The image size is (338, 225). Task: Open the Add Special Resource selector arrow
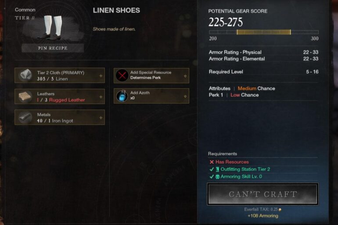[x=185, y=76]
